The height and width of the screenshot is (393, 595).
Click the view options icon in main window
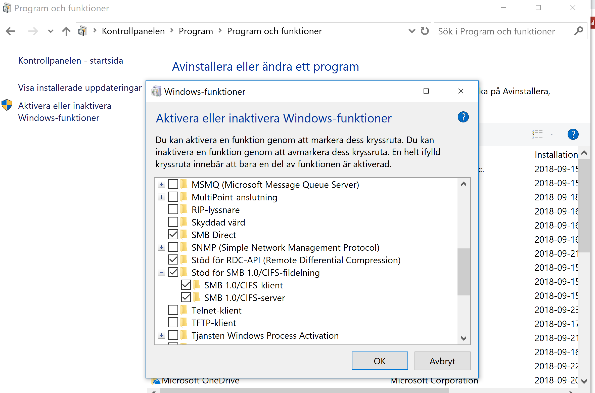537,134
